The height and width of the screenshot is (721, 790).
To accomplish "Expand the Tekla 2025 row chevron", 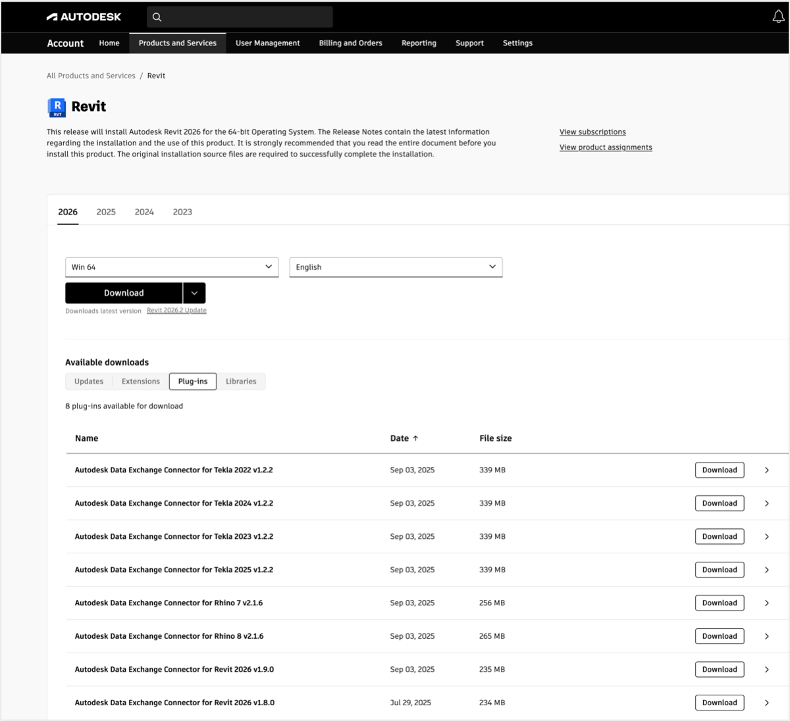I will tap(767, 570).
